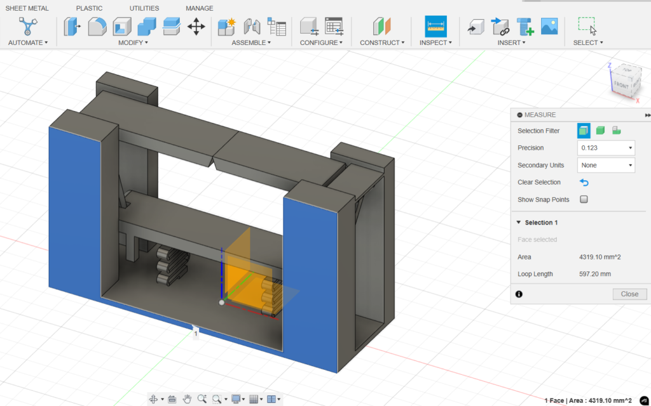
Task: Choose the component selection filter
Action: point(617,131)
